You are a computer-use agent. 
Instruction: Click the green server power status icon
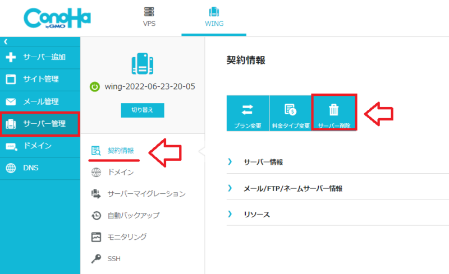tap(95, 87)
